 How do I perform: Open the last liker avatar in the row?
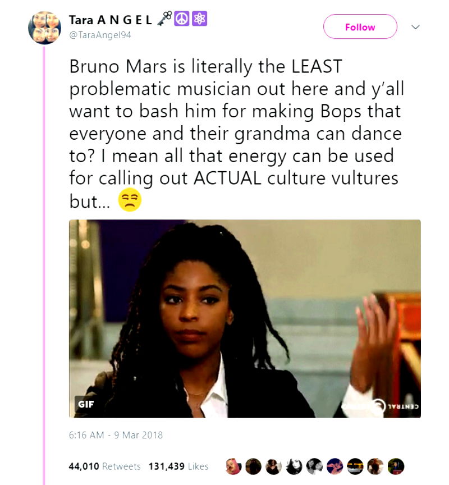396,466
